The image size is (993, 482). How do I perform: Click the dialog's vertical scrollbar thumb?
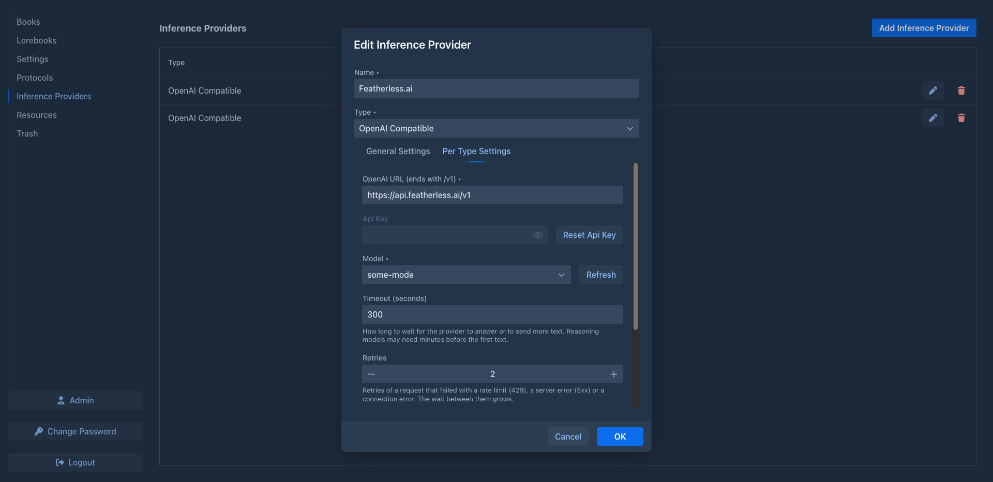[636, 246]
